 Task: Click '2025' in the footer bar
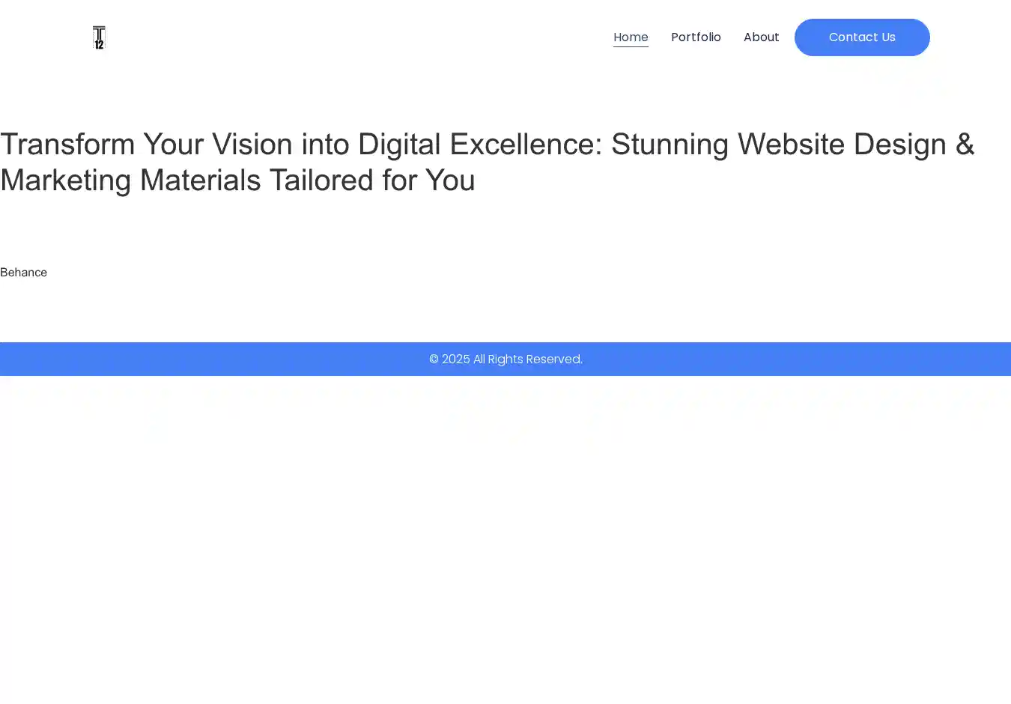click(x=456, y=359)
